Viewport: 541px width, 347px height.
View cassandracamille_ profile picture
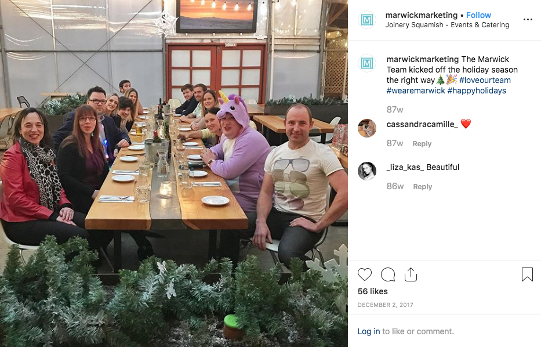(367, 128)
